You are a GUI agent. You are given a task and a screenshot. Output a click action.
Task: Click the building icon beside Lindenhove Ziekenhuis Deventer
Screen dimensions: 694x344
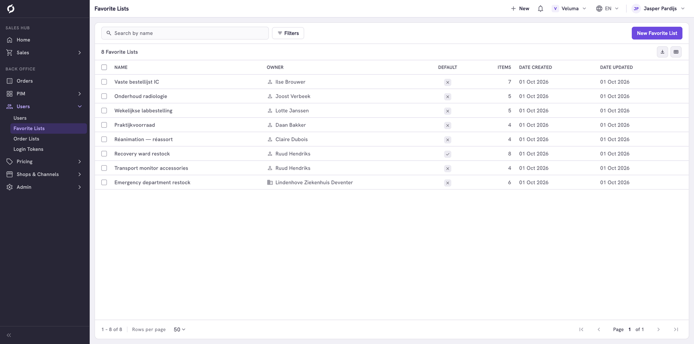point(270,182)
